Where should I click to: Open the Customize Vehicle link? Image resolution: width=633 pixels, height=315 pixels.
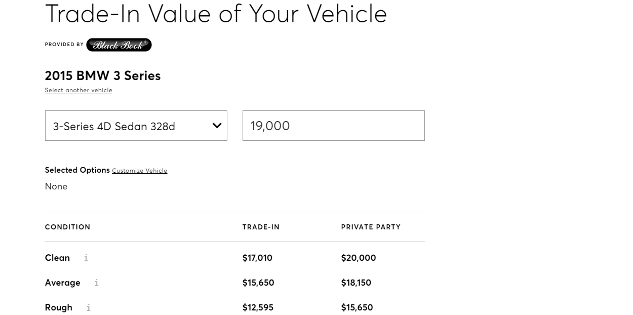[x=139, y=171]
